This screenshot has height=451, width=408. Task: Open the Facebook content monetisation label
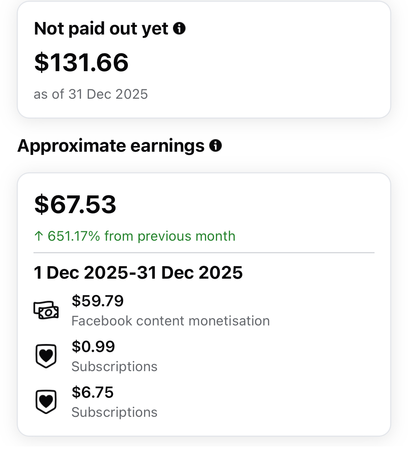tap(171, 321)
